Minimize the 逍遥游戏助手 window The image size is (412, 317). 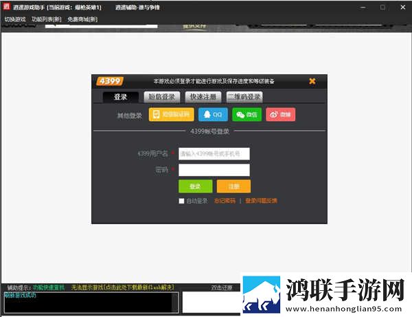pos(363,8)
